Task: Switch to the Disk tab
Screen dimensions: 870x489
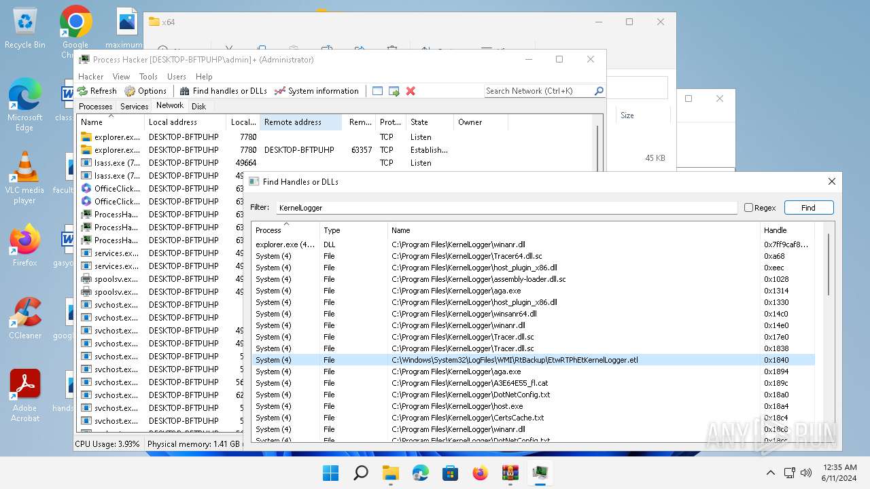Action: pyautogui.click(x=198, y=106)
